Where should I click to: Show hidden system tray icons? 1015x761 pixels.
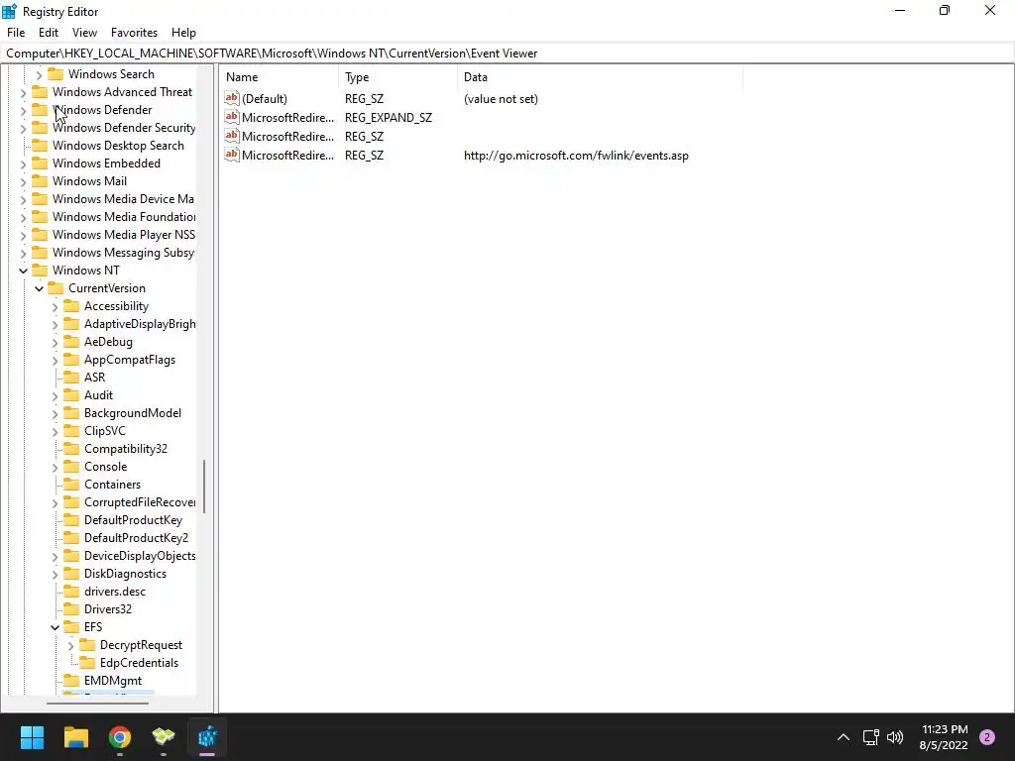point(844,737)
